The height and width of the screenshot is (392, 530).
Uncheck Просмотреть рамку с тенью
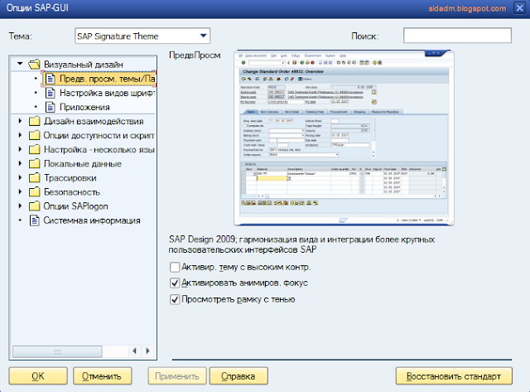(175, 299)
